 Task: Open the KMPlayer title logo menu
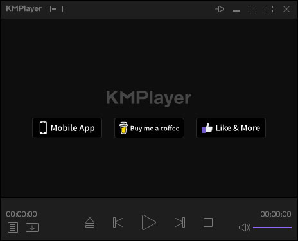(x=24, y=9)
